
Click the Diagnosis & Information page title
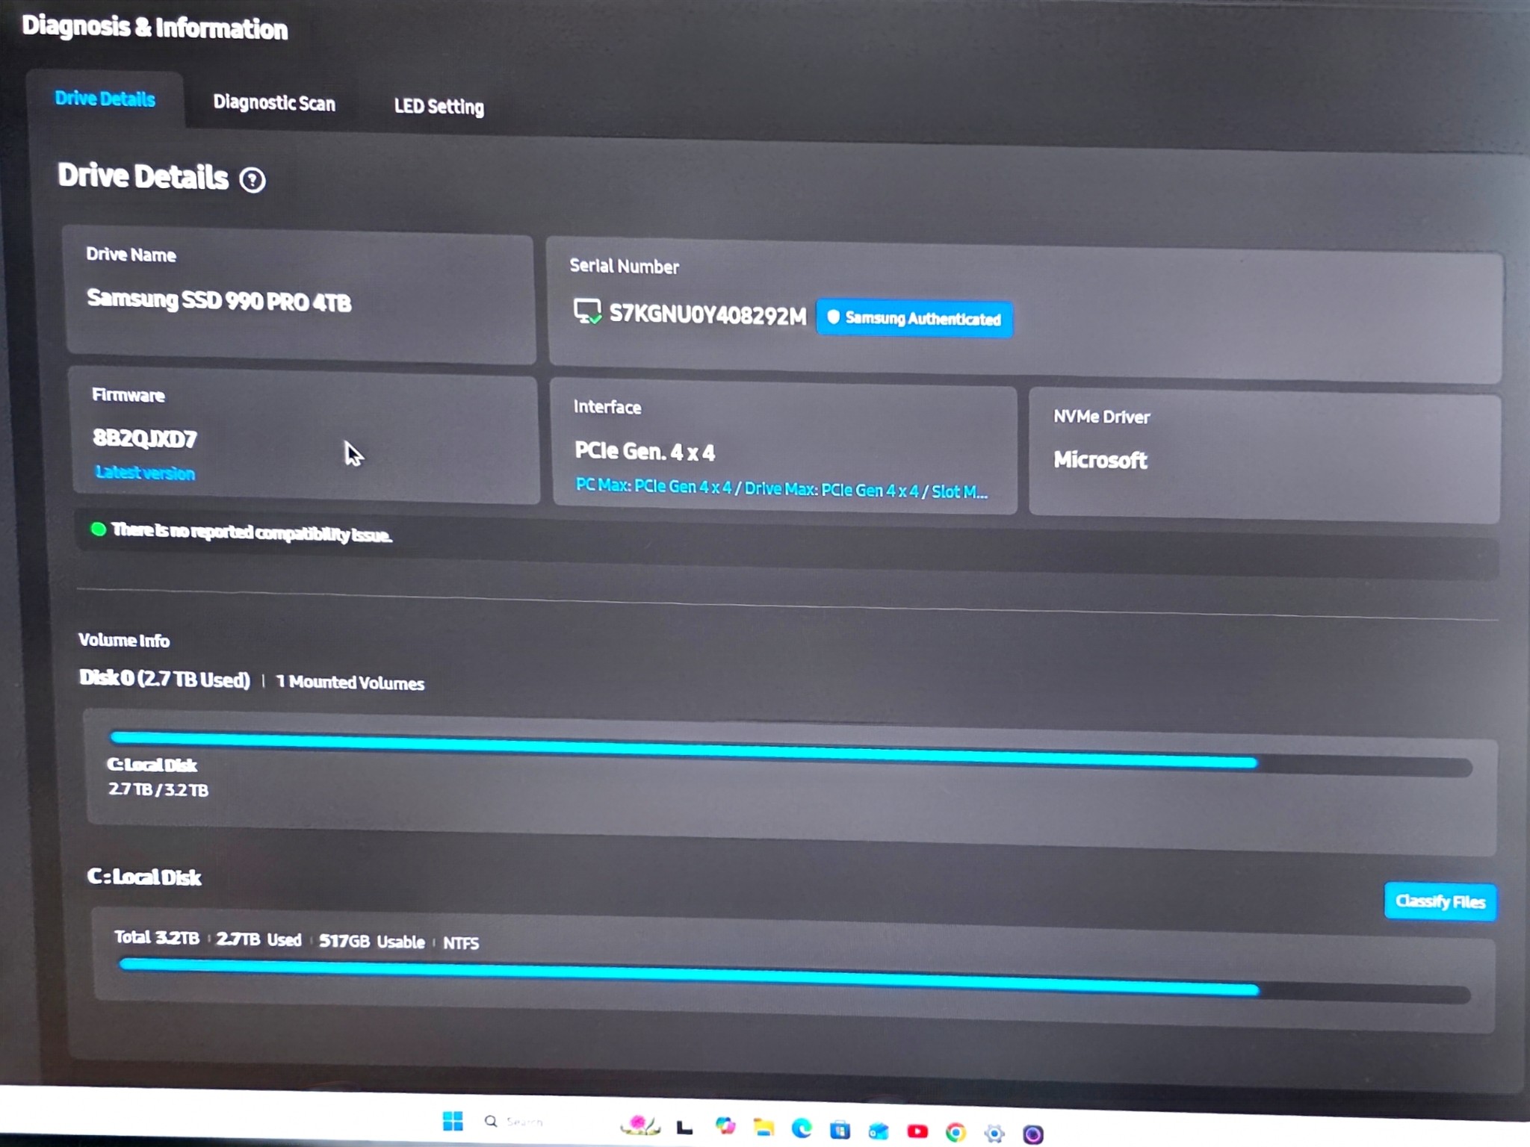(155, 27)
